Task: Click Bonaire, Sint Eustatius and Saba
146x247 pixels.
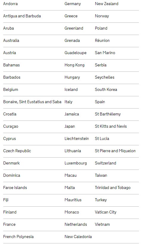Action: coord(32,102)
